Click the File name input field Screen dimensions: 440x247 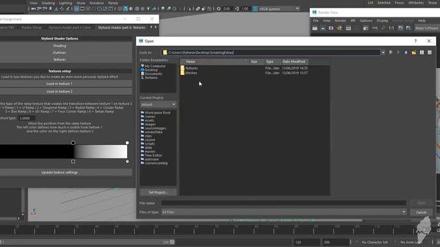(284, 203)
